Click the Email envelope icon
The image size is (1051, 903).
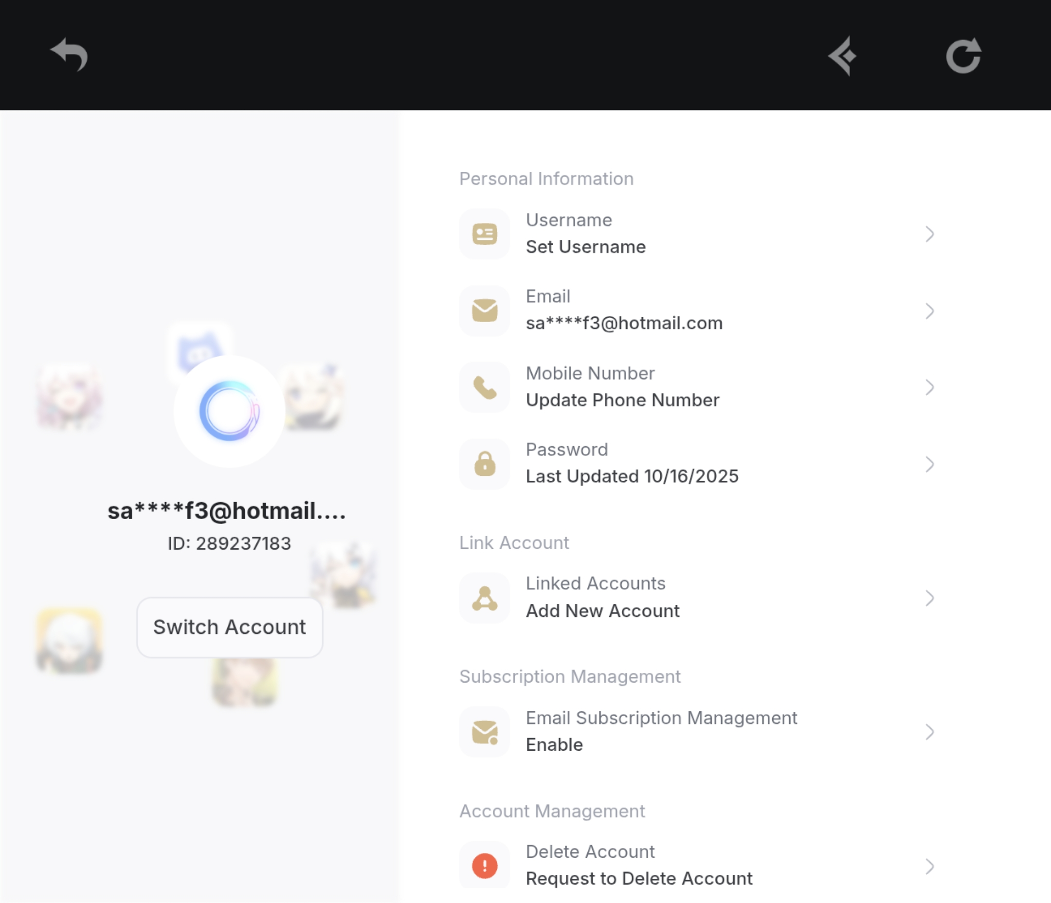tap(485, 310)
